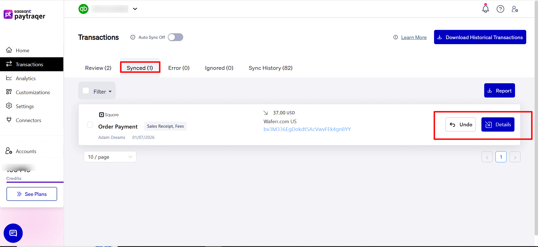Click the Transactions page heading
Image resolution: width=538 pixels, height=247 pixels.
pyautogui.click(x=98, y=37)
